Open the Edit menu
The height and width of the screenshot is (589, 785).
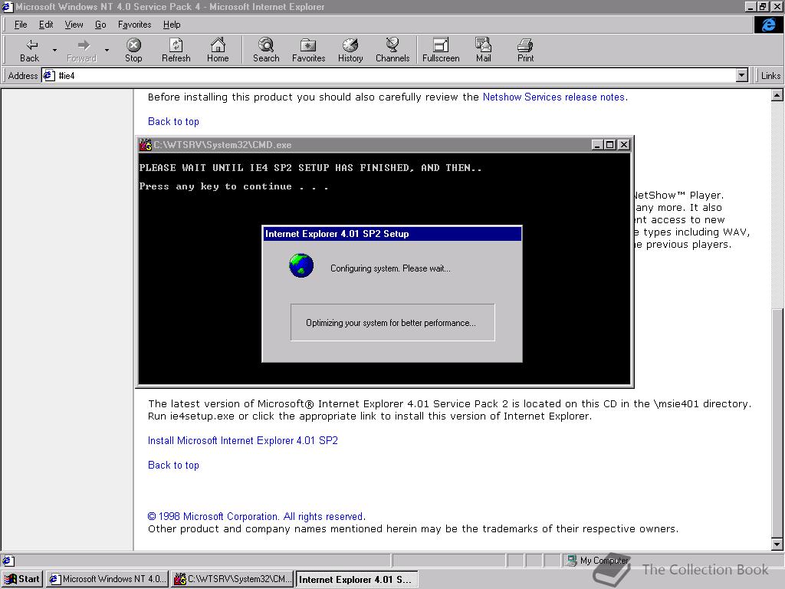click(46, 25)
